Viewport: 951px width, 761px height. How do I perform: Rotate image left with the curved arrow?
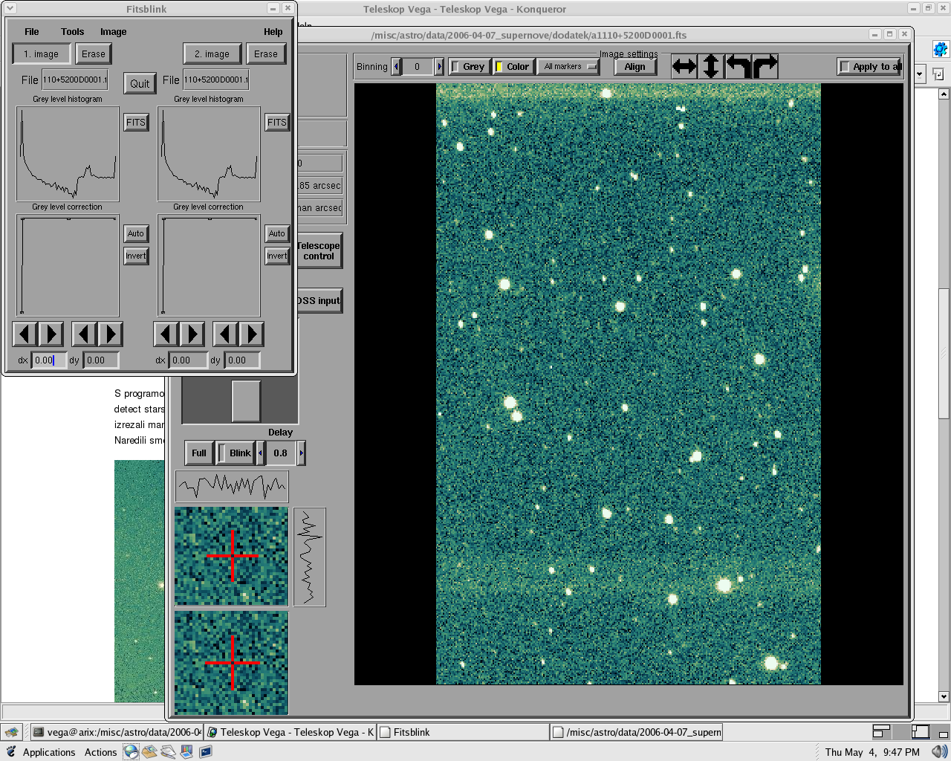click(x=739, y=66)
